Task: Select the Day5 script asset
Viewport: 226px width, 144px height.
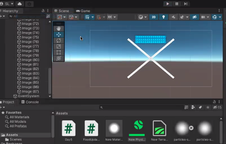Action: [69, 131]
